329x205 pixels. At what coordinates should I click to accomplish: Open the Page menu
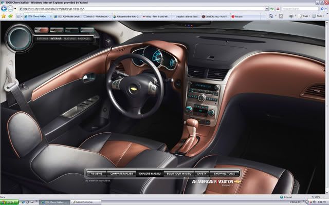(304, 16)
